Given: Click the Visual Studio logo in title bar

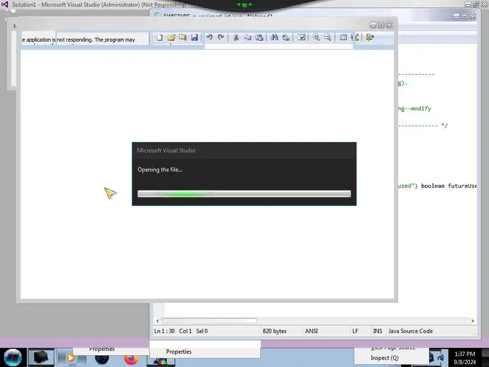Looking at the screenshot, I should pos(5,4).
